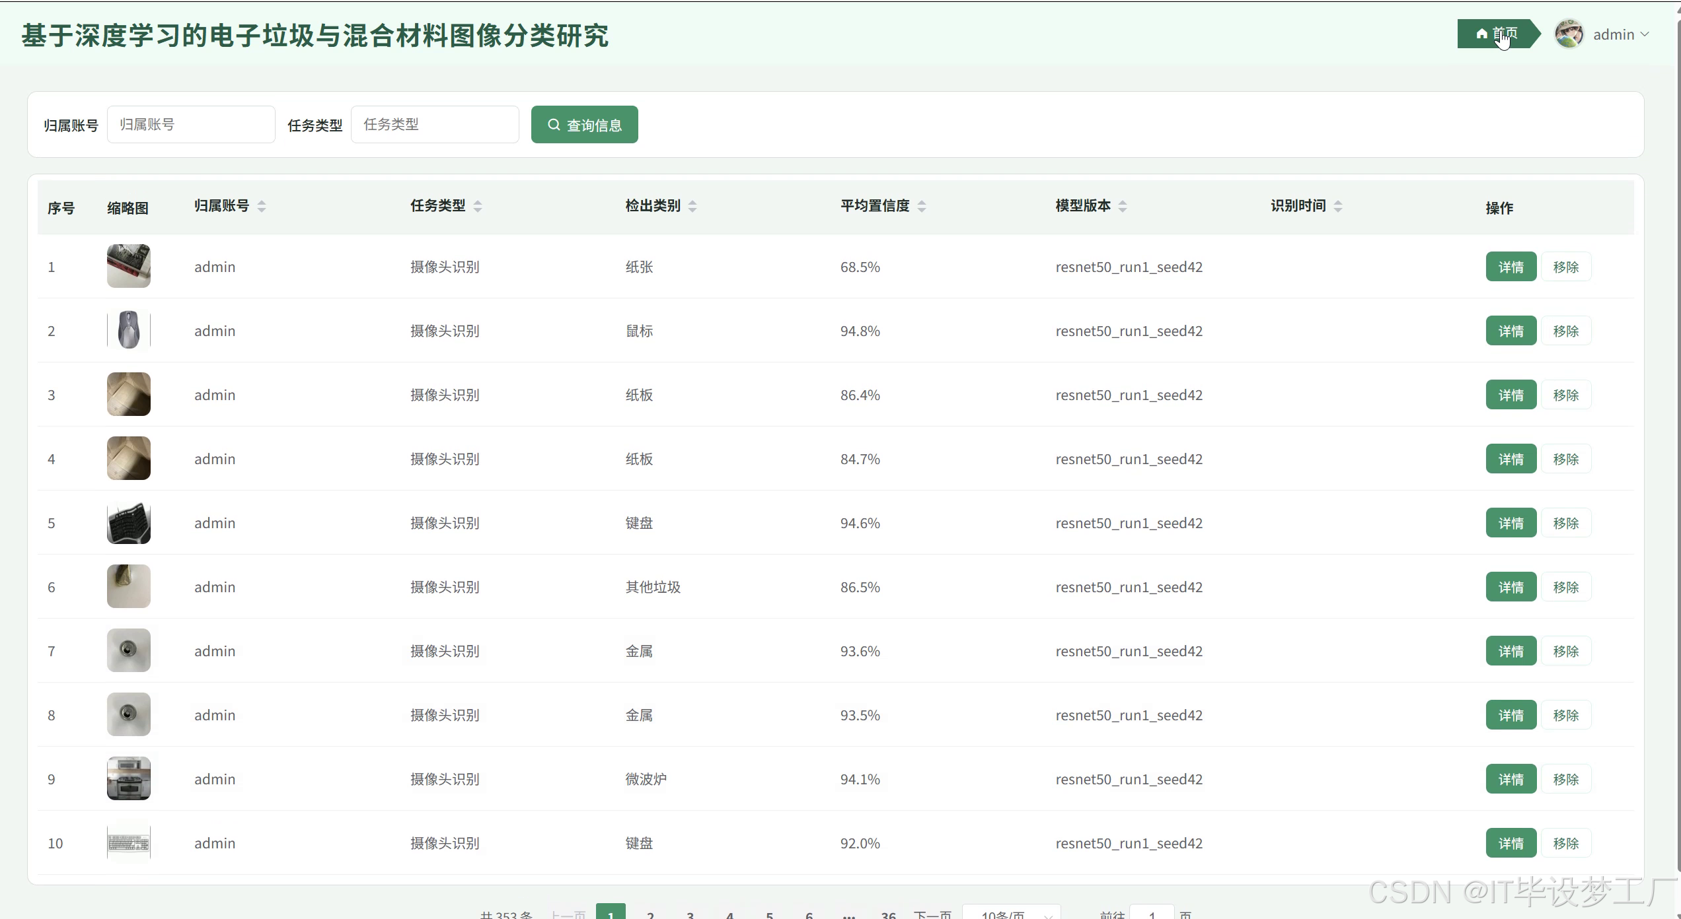Screen dimensions: 1681x919
Task: Go to pagination page 36
Action: coord(889,914)
